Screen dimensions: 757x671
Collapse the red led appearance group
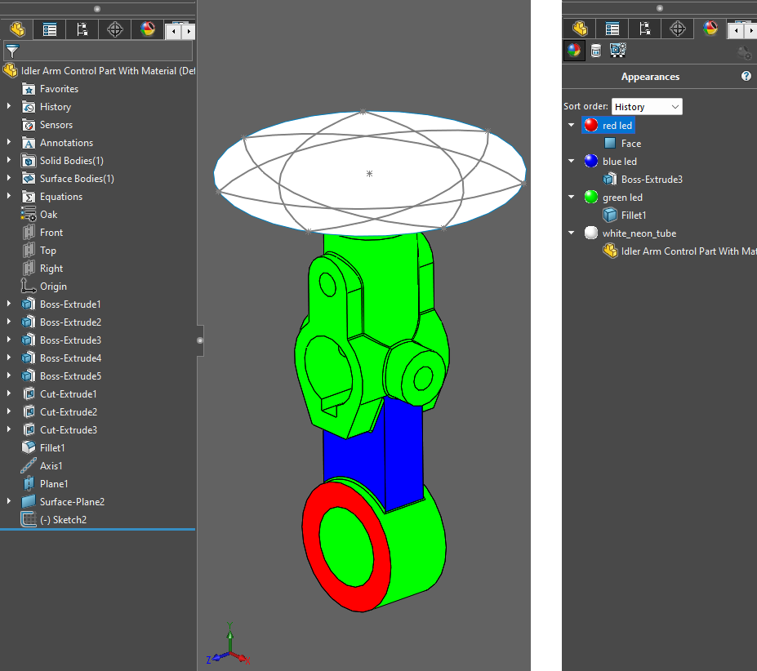571,125
